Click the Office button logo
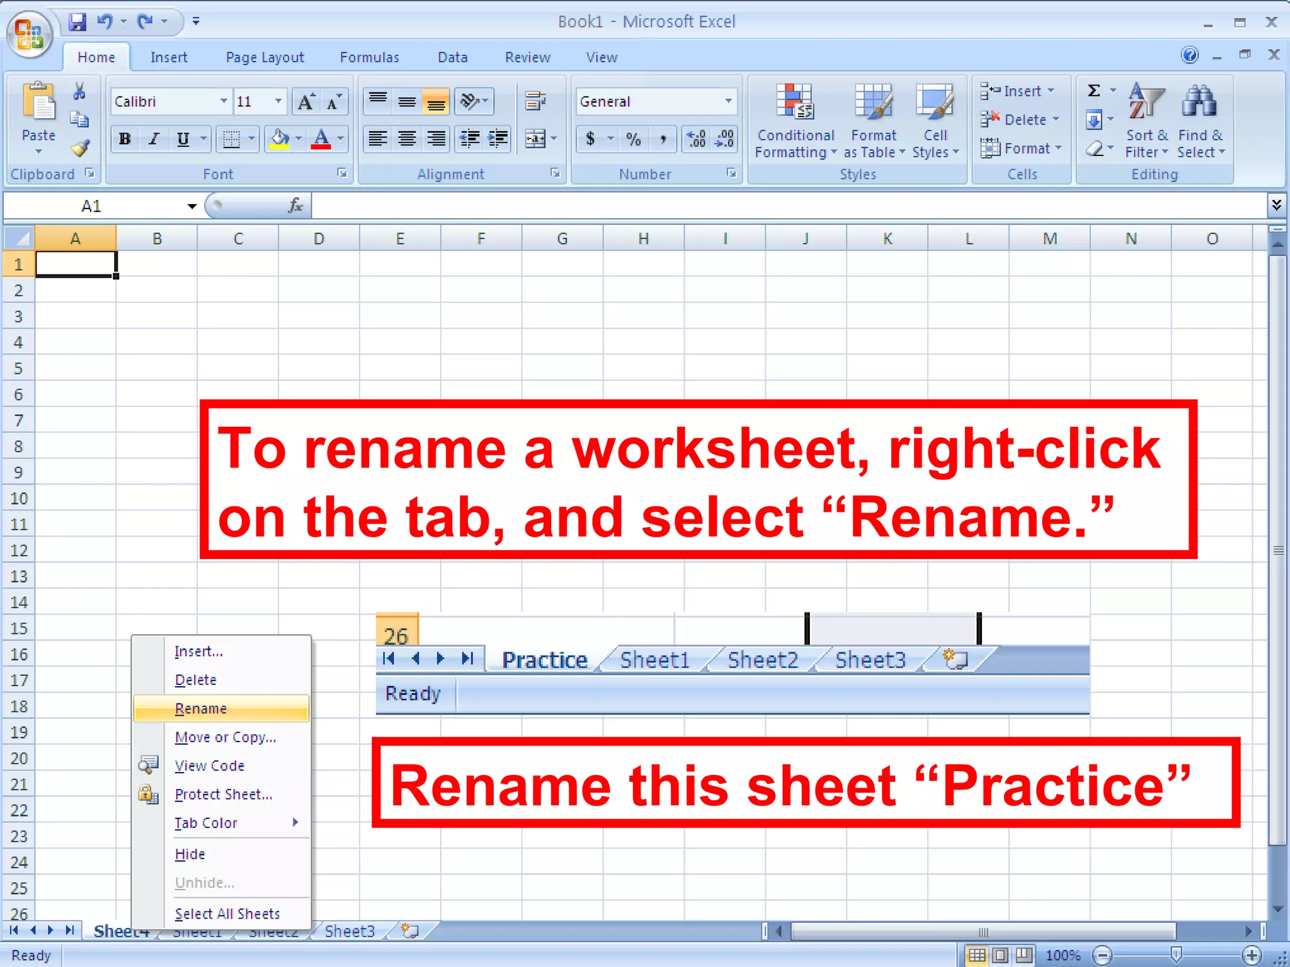This screenshot has width=1290, height=967. 29,34
